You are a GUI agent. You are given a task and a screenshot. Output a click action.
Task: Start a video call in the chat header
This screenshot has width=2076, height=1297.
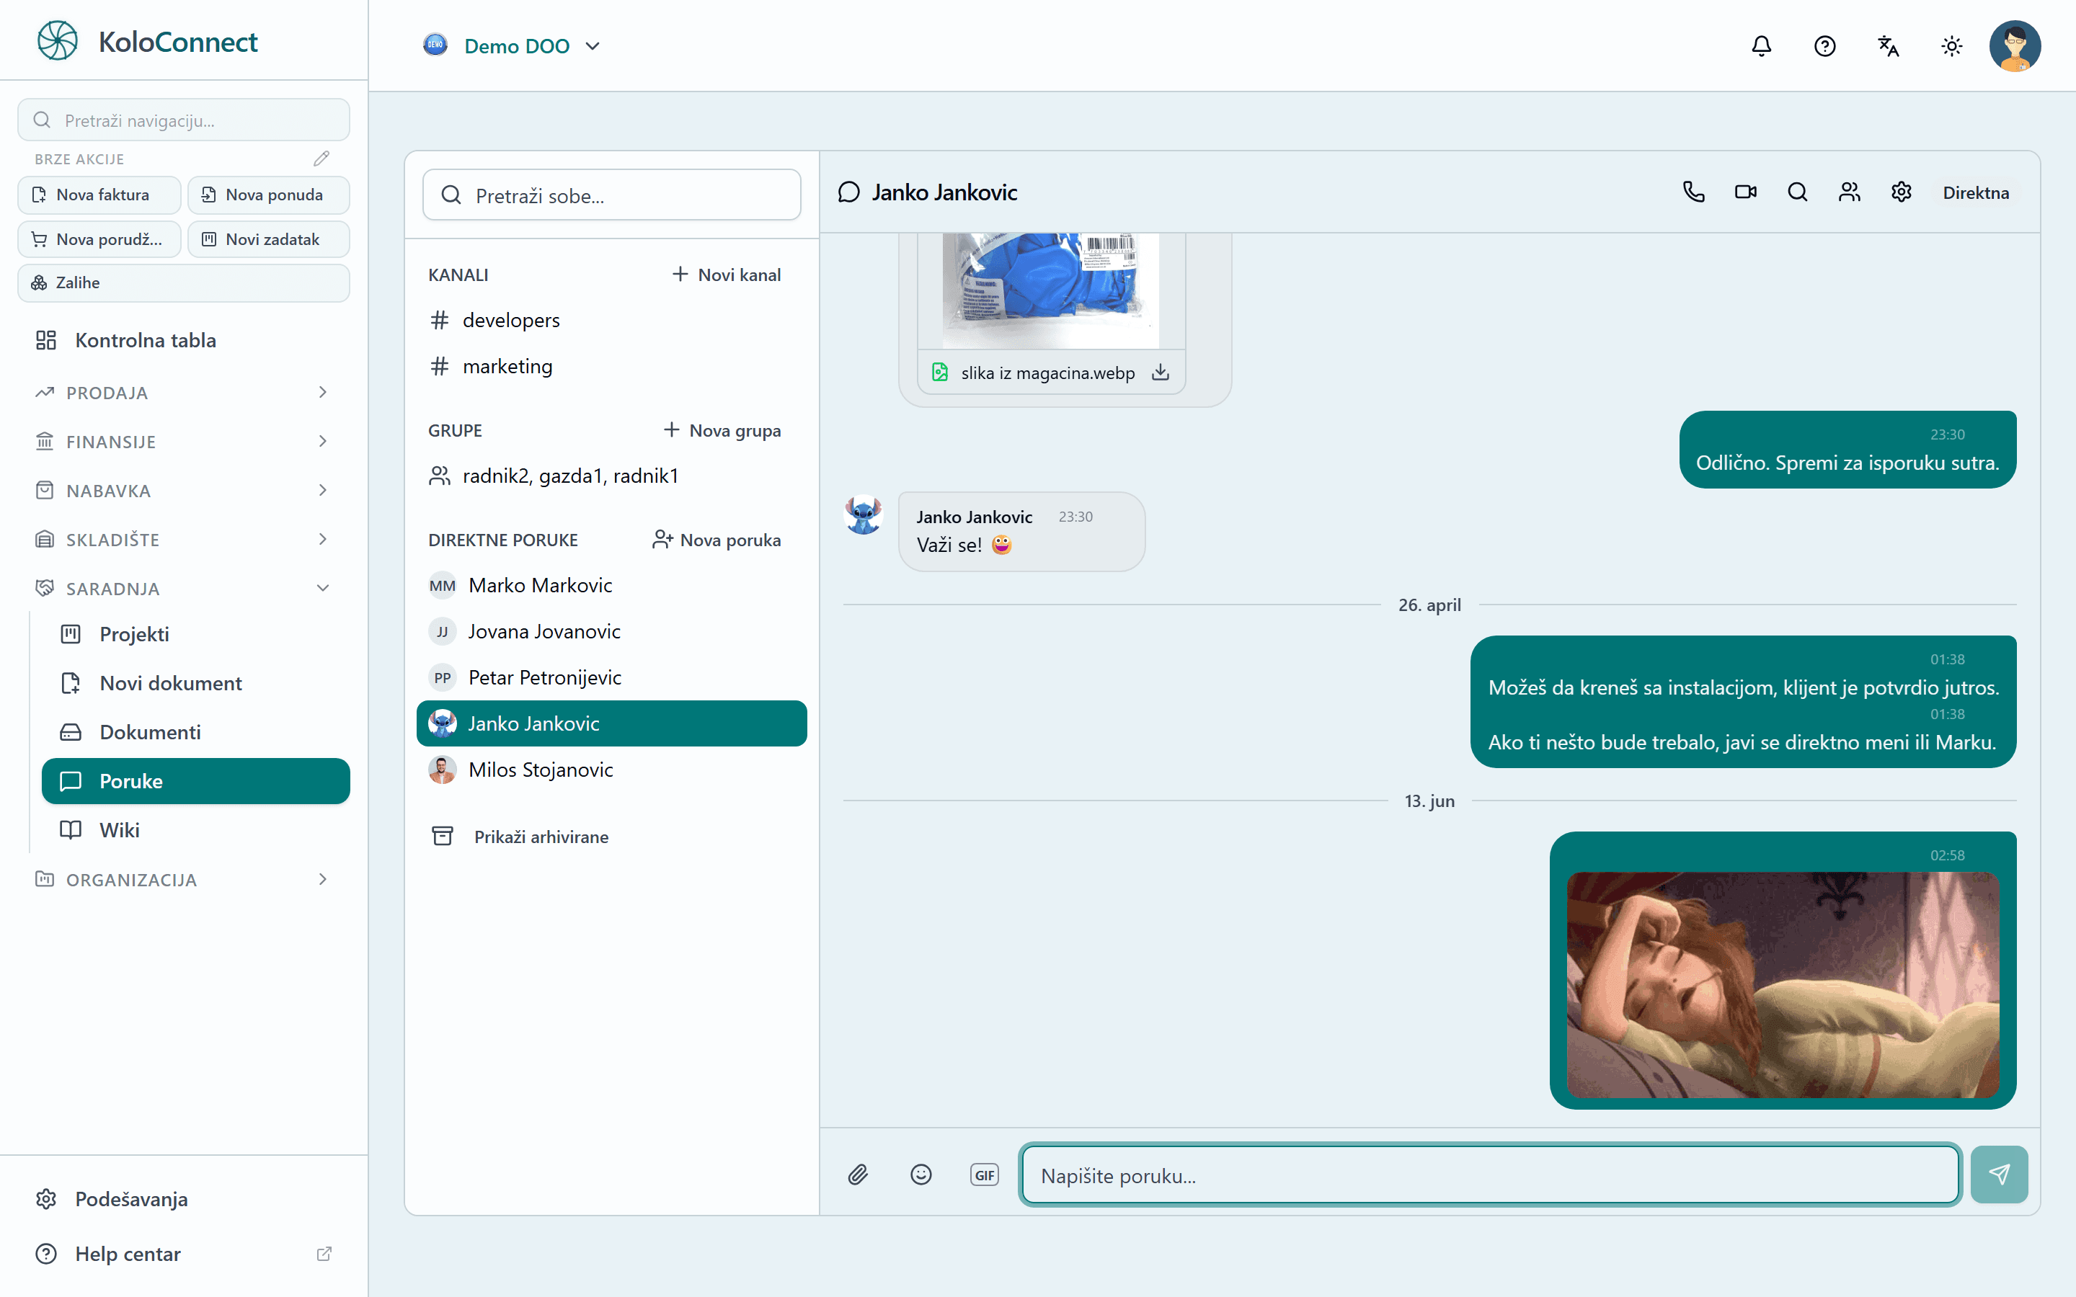1745,192
